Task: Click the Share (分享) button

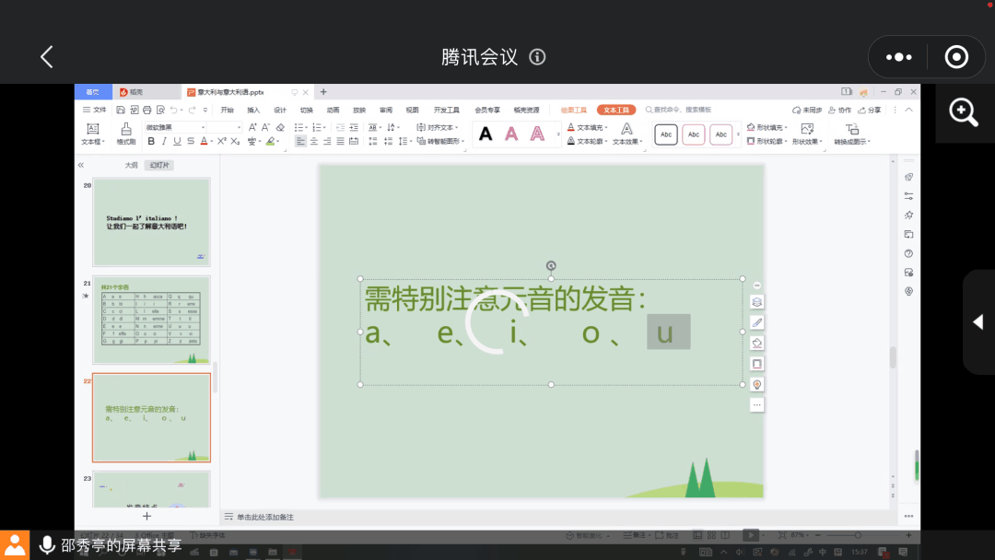Action: point(869,110)
